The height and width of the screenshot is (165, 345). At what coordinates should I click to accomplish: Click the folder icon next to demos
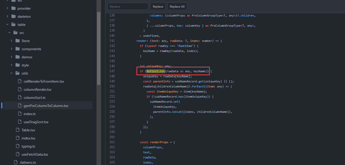pyautogui.click(x=18, y=57)
